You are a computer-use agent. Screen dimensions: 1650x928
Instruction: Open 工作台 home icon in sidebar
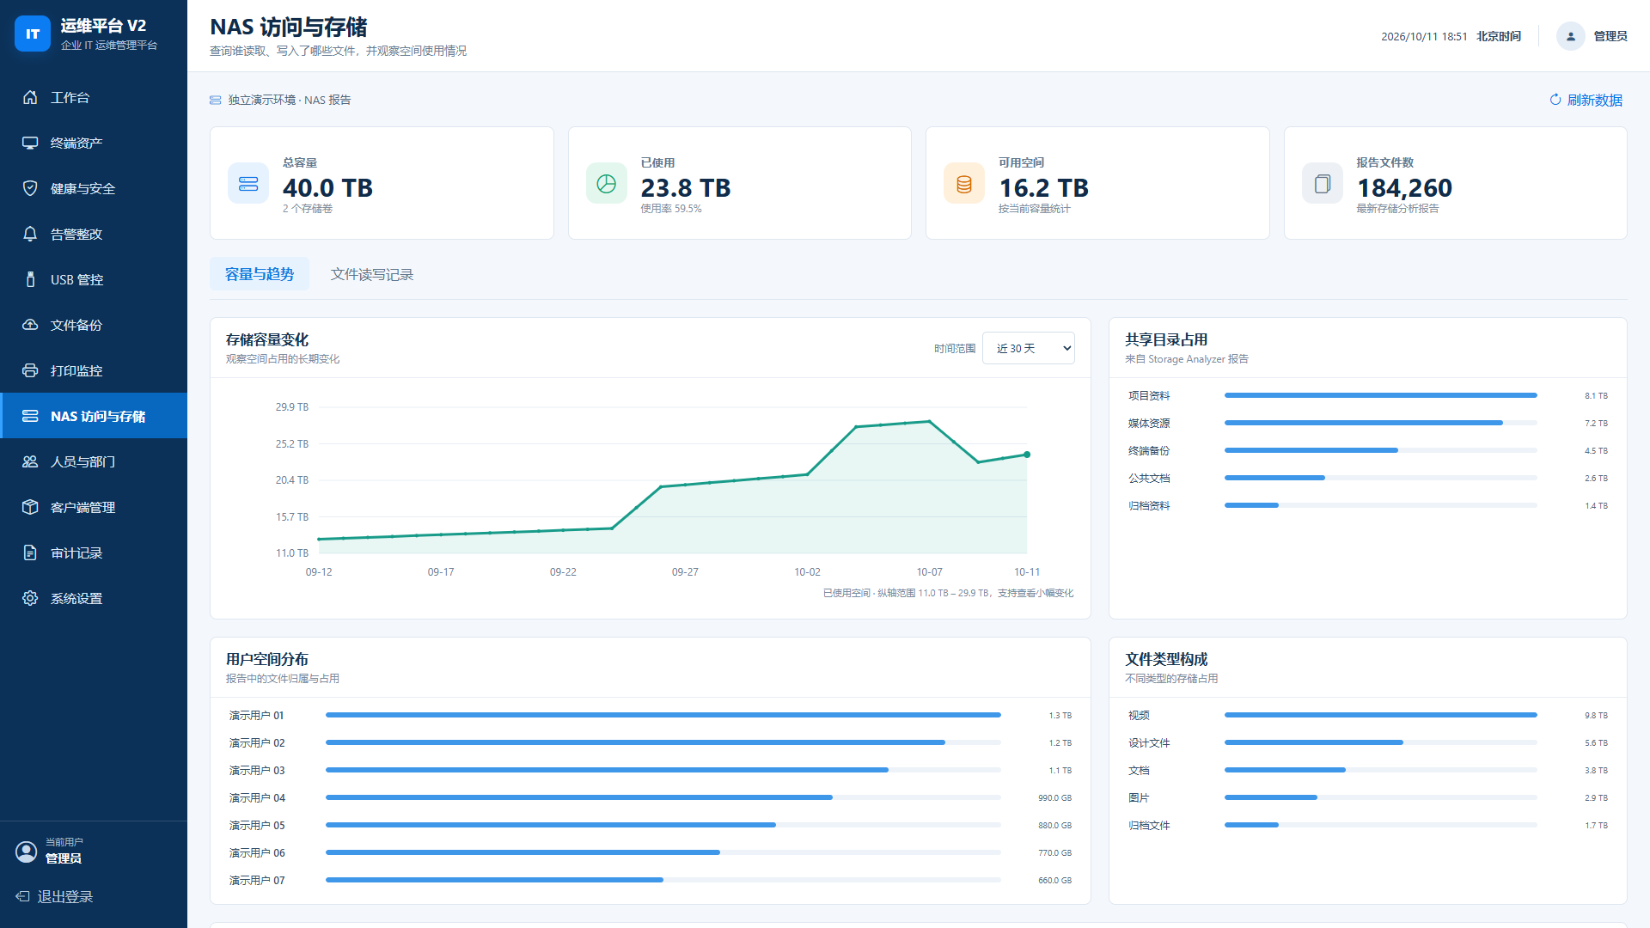30,97
